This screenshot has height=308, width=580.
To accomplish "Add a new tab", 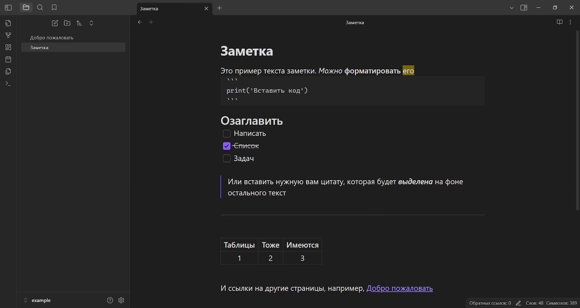I will (219, 8).
